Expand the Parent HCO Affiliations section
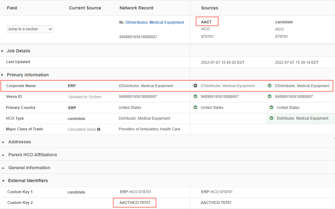Screen dimensions: 335x209 (x=3, y=155)
